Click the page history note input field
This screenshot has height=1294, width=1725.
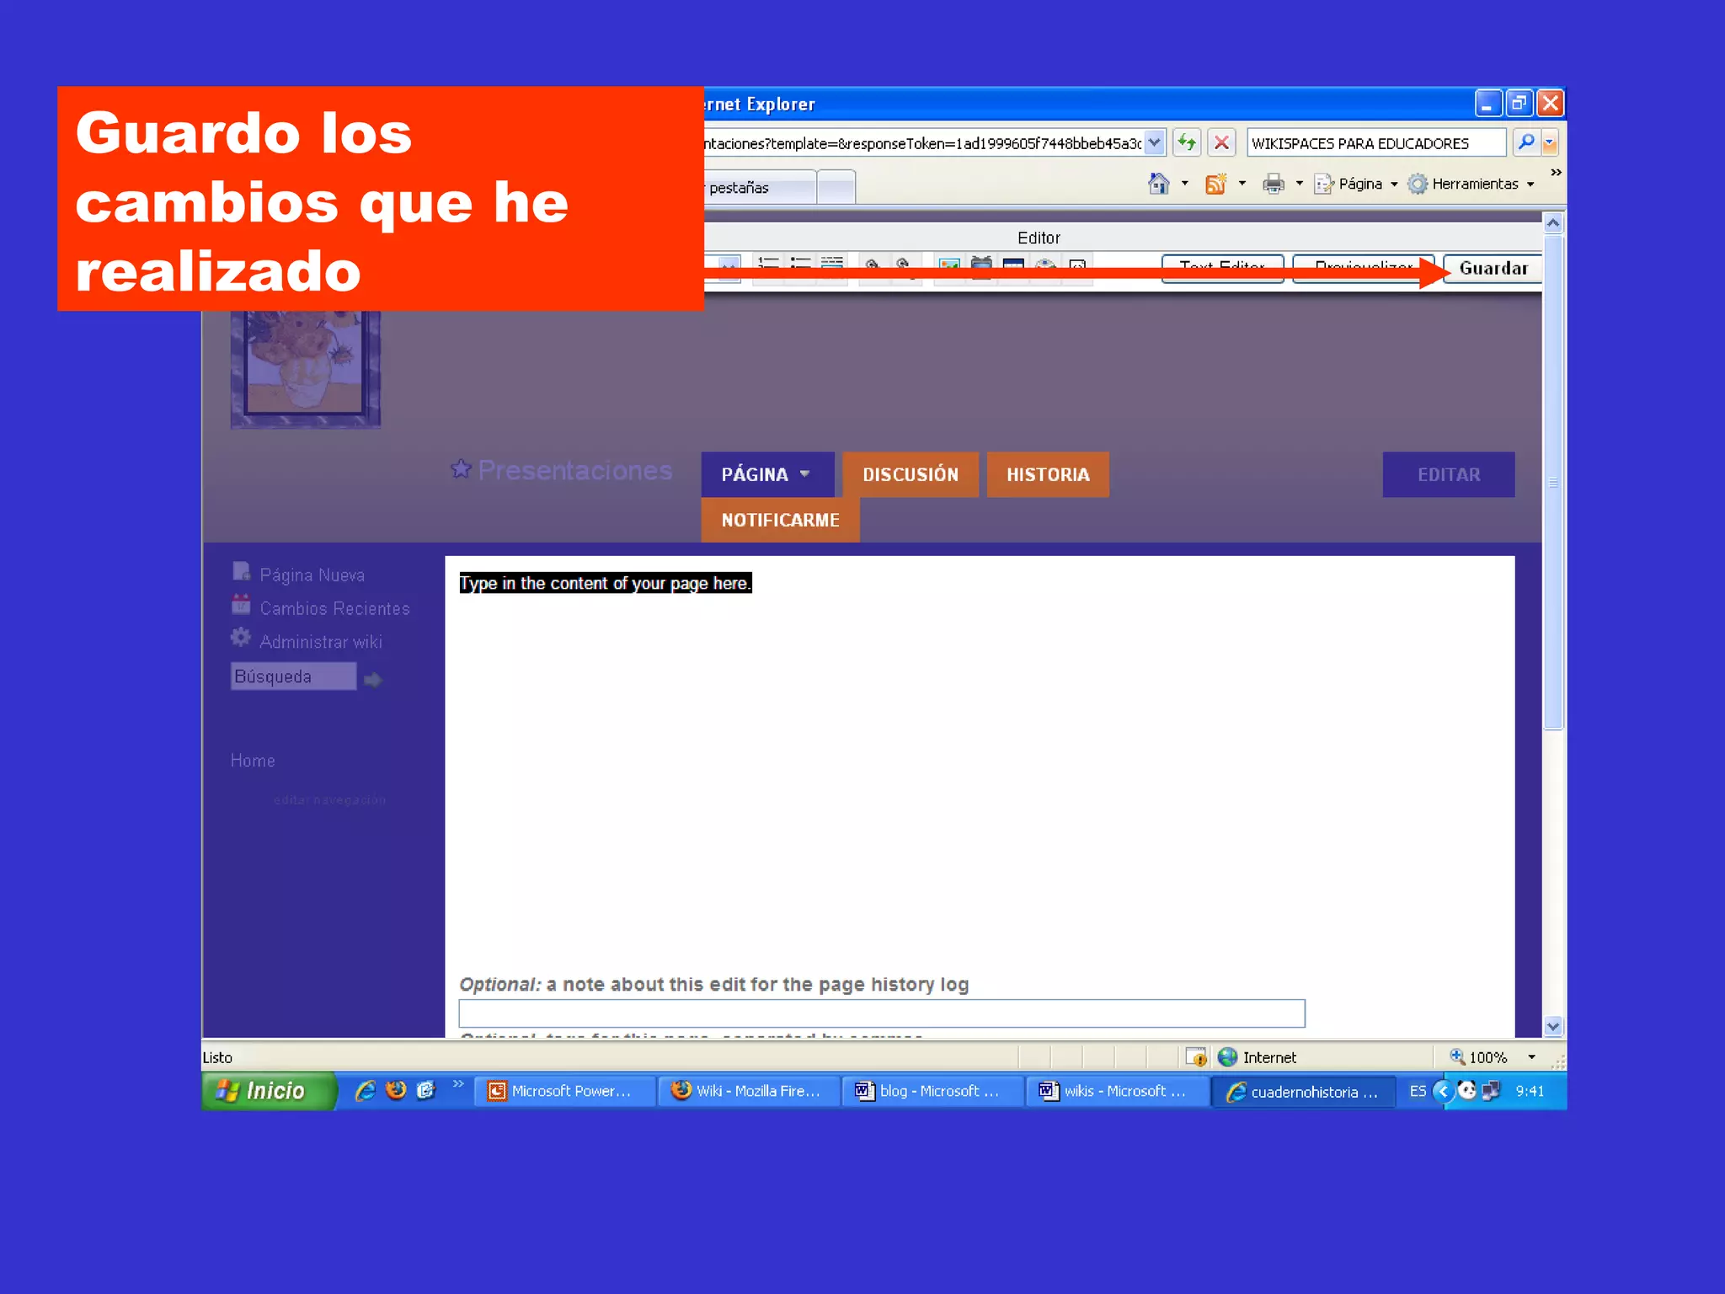pyautogui.click(x=881, y=1013)
